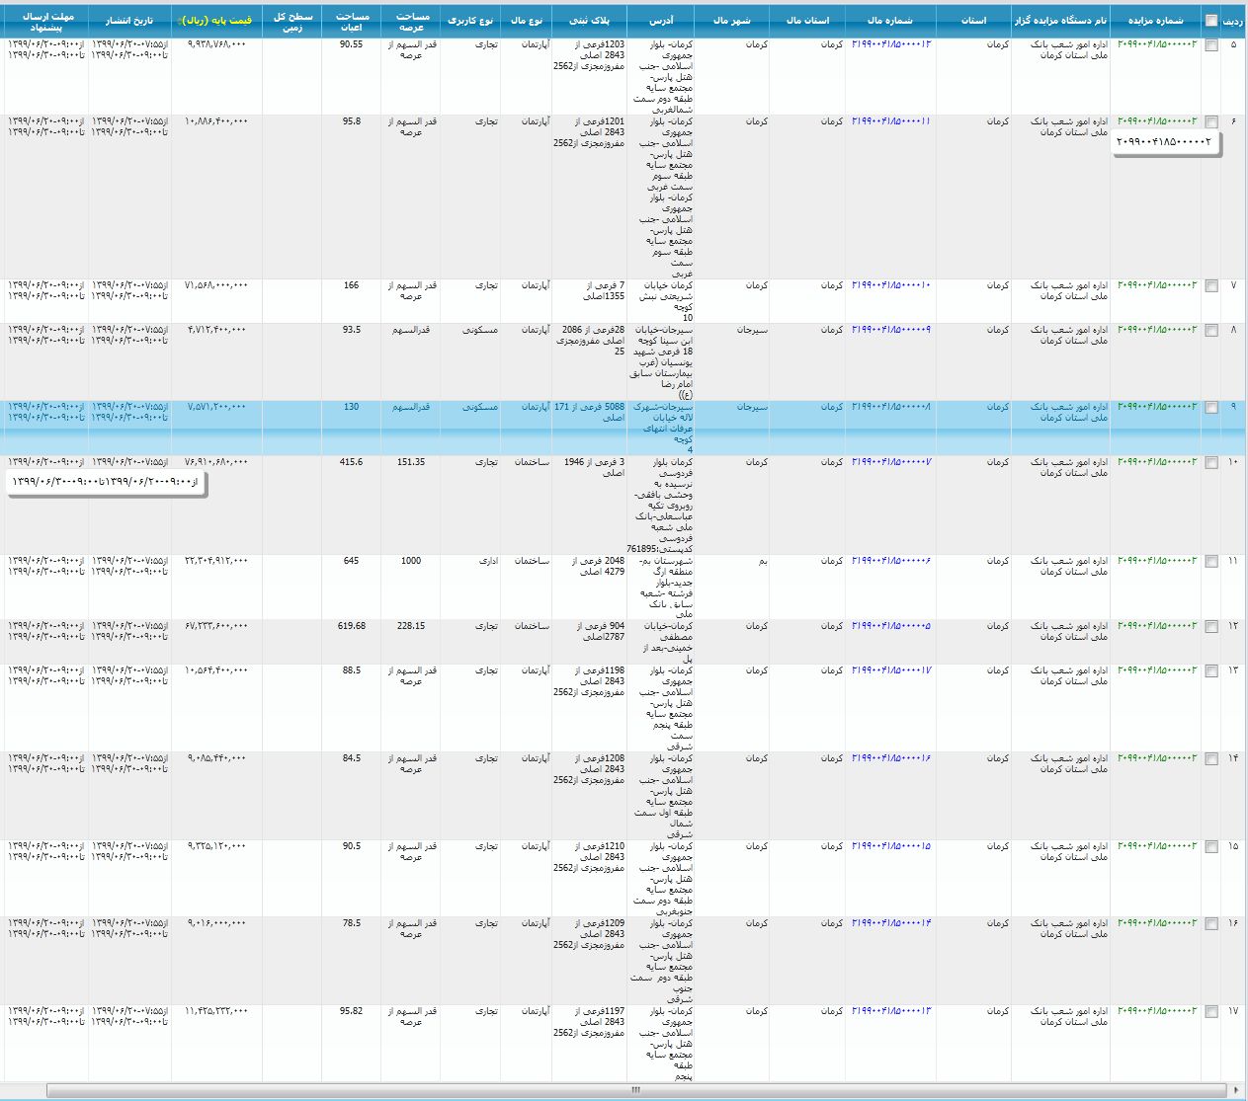
Task: Enable the checkbox for row ۱۵
Action: coord(1211,847)
